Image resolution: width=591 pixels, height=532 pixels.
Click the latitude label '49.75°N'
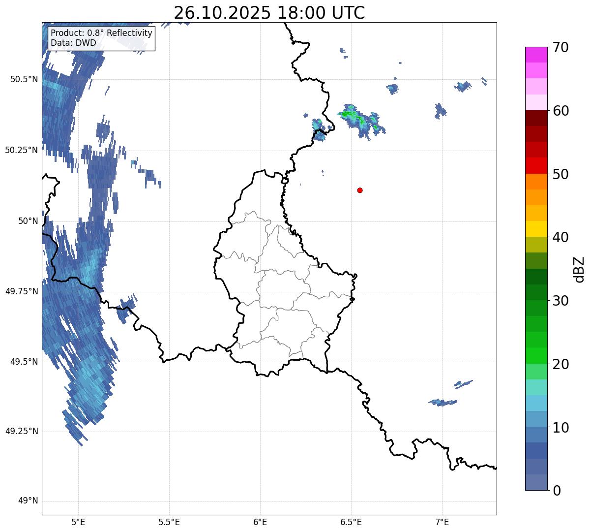pyautogui.click(x=22, y=291)
